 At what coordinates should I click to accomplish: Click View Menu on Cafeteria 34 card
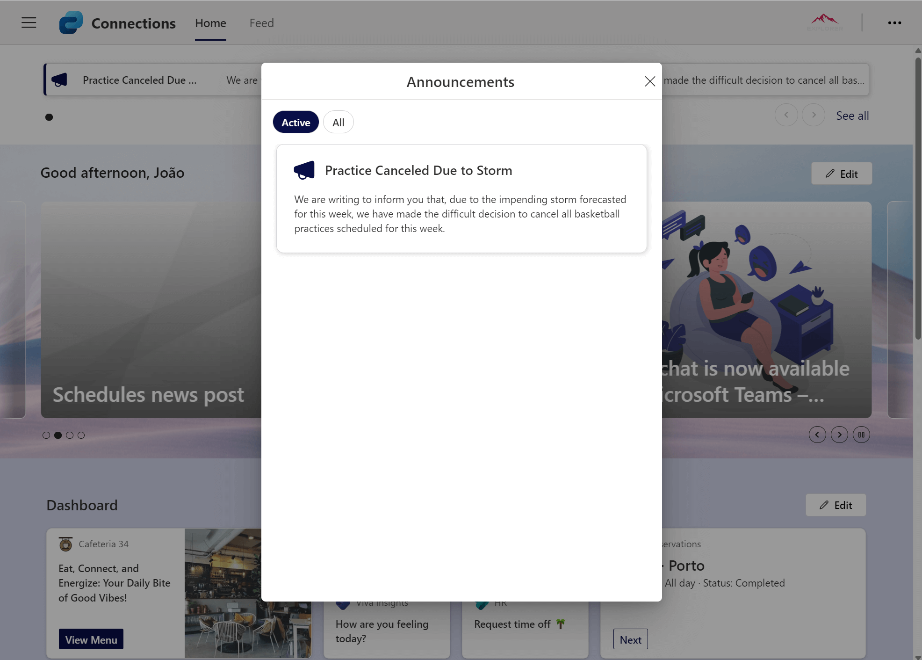pos(91,639)
